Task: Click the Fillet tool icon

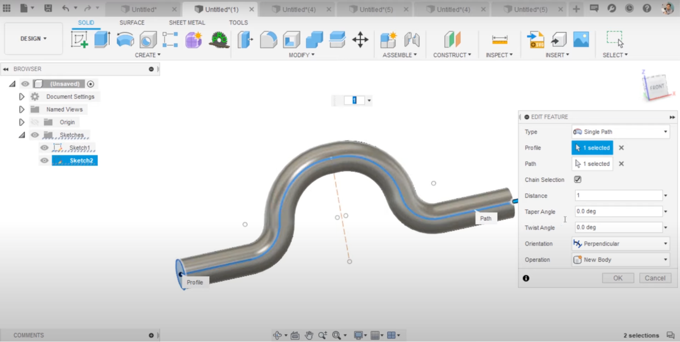Action: coord(268,39)
